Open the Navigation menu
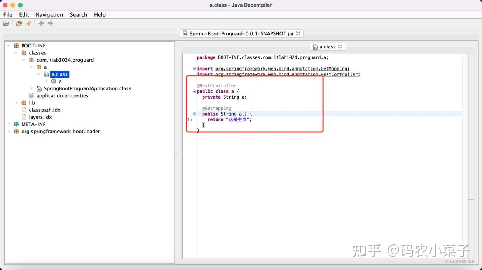The width and height of the screenshot is (482, 270). [x=49, y=14]
